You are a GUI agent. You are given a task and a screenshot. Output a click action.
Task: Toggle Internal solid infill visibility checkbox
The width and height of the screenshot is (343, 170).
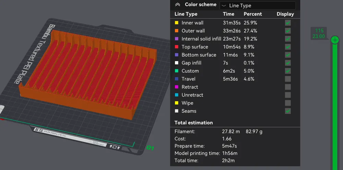(x=288, y=39)
